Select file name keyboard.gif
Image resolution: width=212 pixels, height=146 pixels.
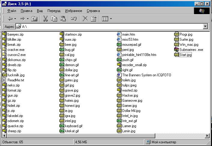74,126
